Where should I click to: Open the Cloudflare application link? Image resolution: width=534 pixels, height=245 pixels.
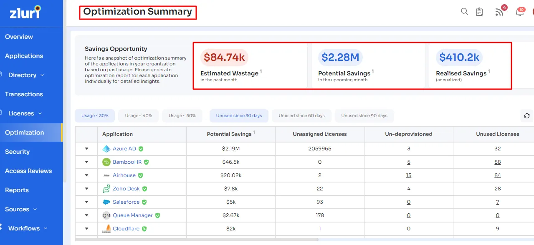pos(126,229)
